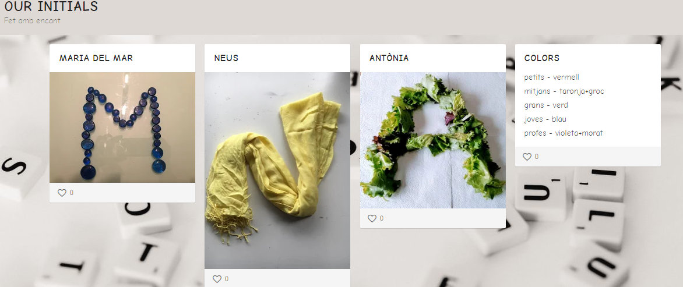Open the yellow scarf N photo
Viewport: 683px width, 287px height.
[x=277, y=171]
